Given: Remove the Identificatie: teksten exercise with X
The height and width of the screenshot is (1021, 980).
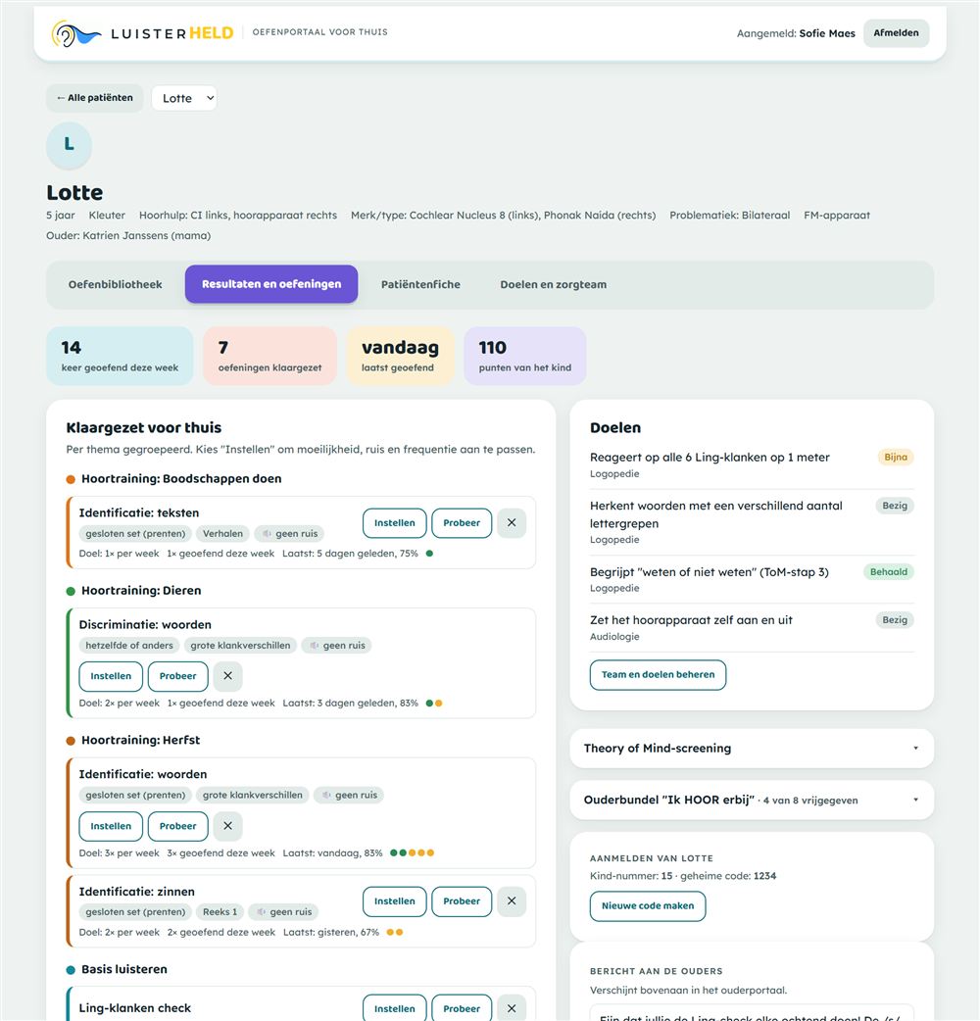Looking at the screenshot, I should click(x=512, y=523).
